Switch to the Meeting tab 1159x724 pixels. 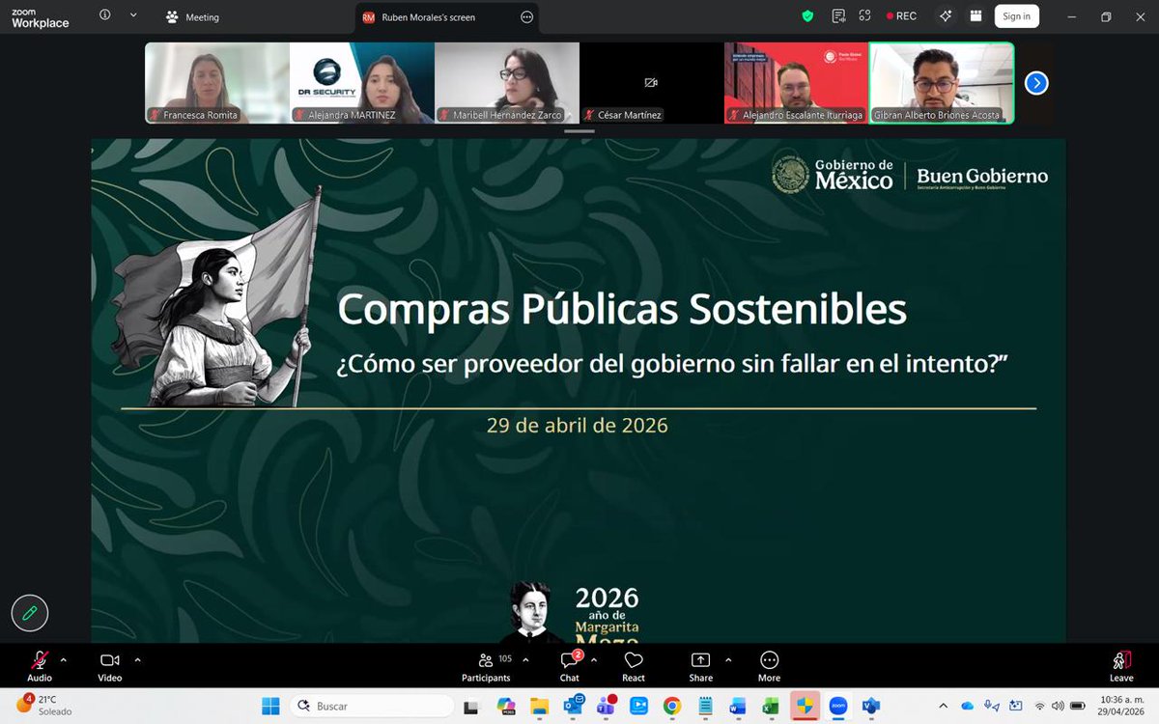(x=192, y=17)
